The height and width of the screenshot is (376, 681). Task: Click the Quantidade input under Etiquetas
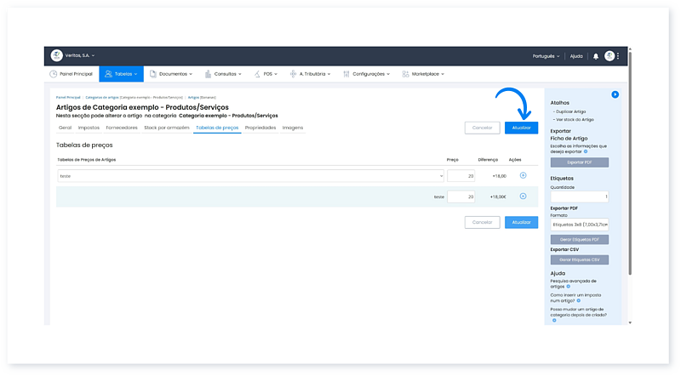pos(580,197)
